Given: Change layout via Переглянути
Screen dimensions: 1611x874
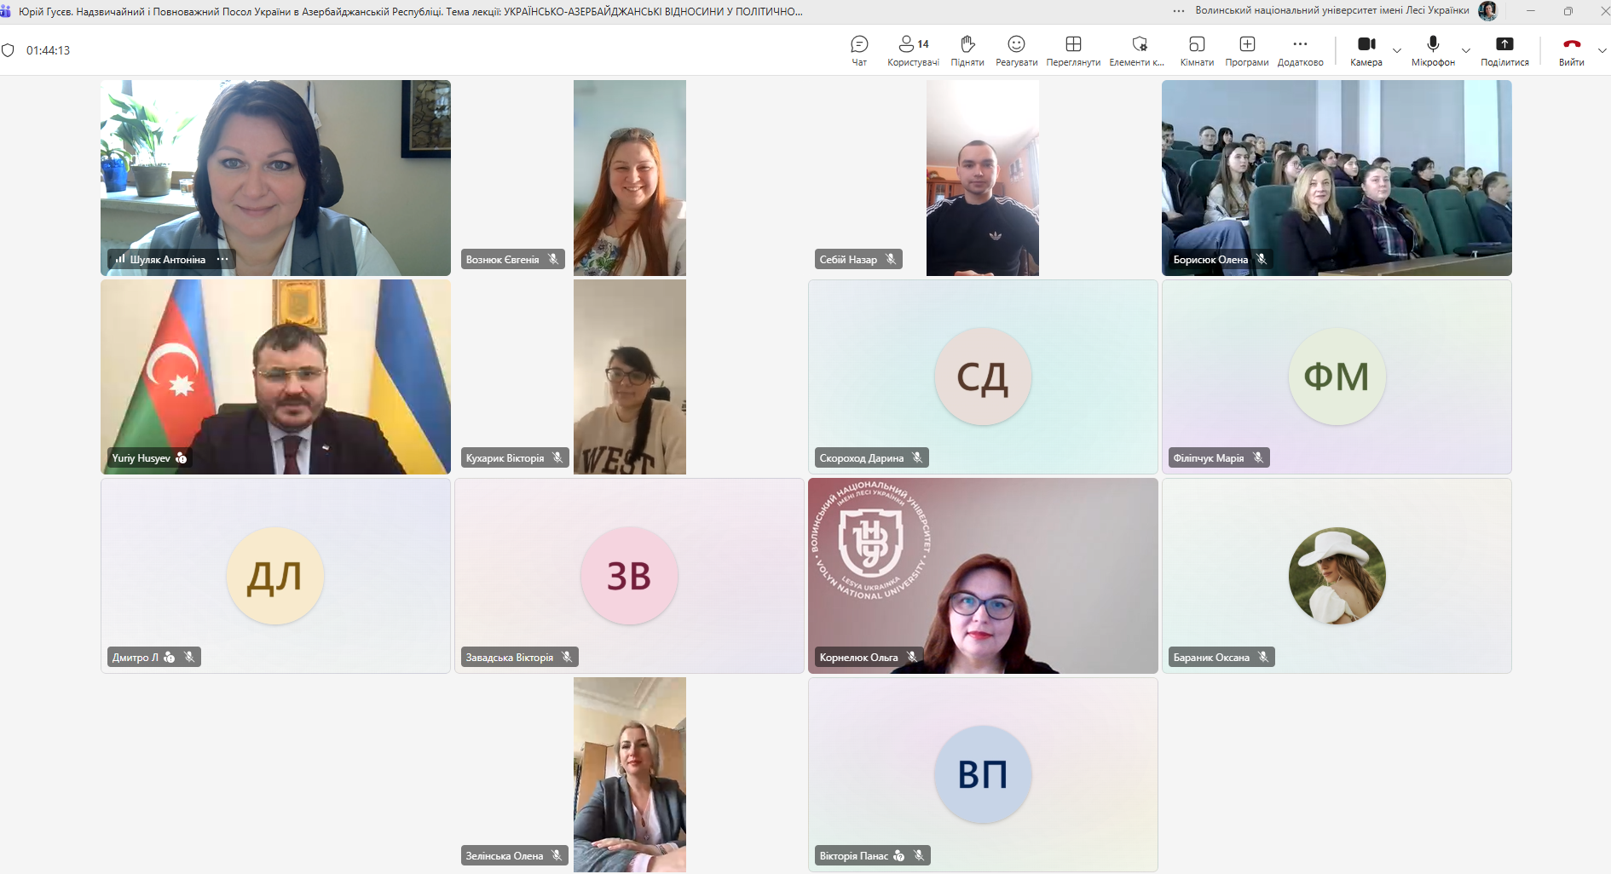Looking at the screenshot, I should pyautogui.click(x=1073, y=50).
